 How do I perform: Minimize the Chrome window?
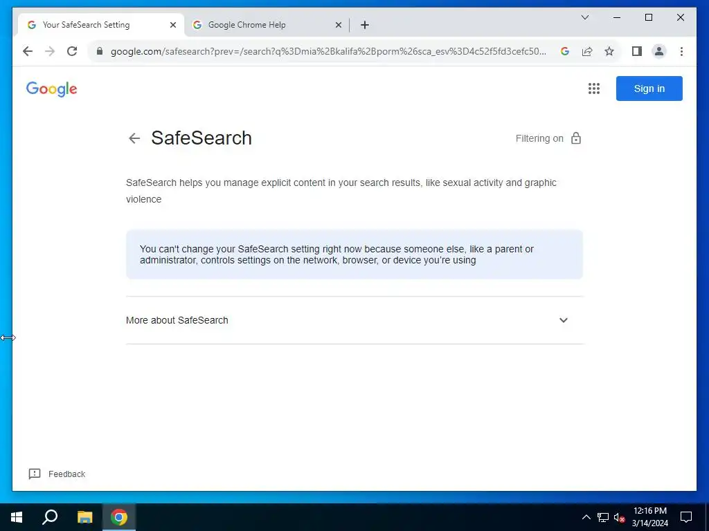click(617, 17)
